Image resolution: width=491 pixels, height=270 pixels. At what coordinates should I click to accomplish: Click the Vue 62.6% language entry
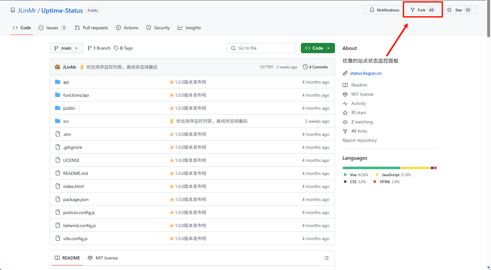tap(356, 175)
